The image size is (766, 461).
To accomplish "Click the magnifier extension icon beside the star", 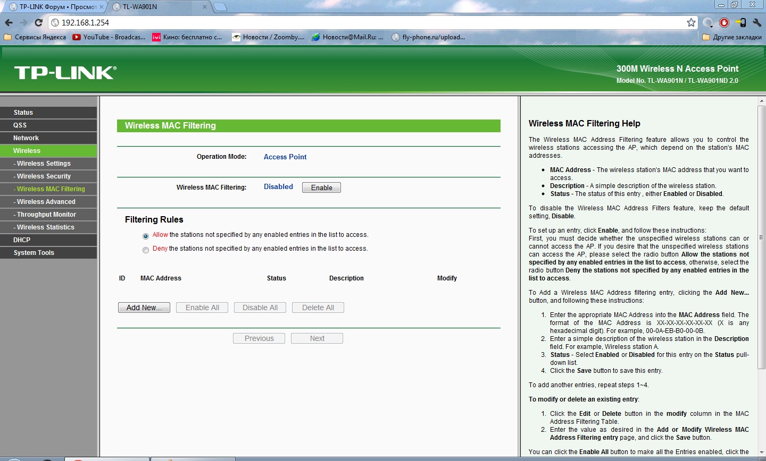I will [708, 22].
